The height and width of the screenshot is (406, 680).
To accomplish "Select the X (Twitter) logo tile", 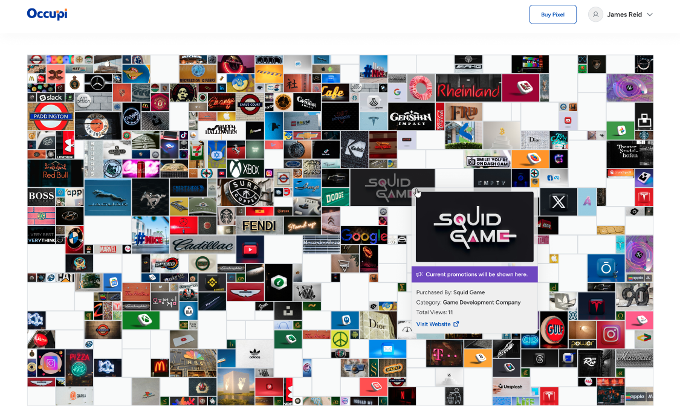I will click(x=558, y=202).
